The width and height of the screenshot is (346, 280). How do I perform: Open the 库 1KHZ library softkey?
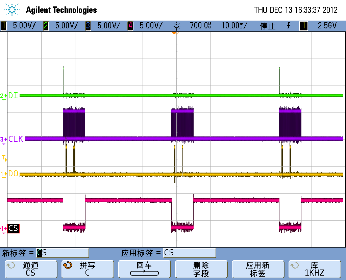click(314, 269)
